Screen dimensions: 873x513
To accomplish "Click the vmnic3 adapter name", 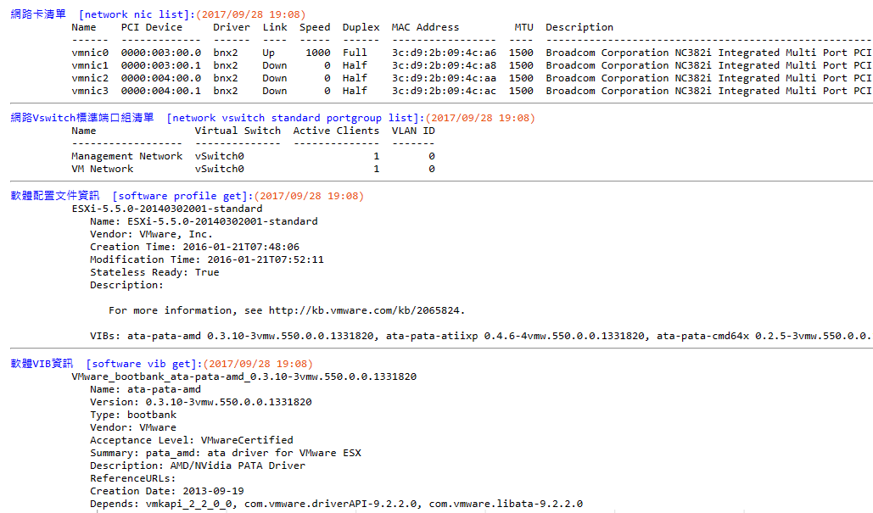I will point(90,91).
